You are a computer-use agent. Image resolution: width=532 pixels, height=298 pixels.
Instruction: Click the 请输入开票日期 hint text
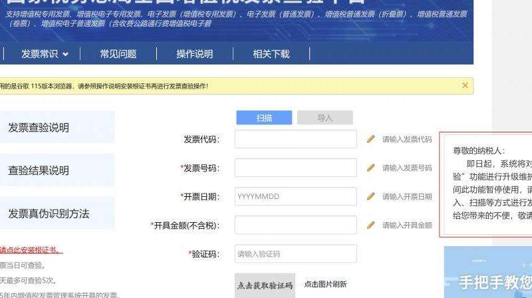[407, 196]
